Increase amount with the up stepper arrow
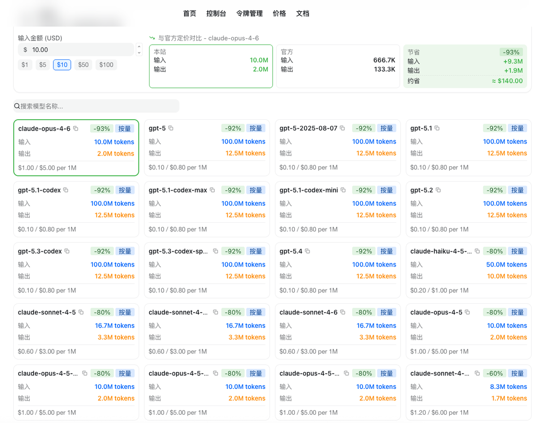This screenshot has width=552, height=423. click(x=139, y=46)
